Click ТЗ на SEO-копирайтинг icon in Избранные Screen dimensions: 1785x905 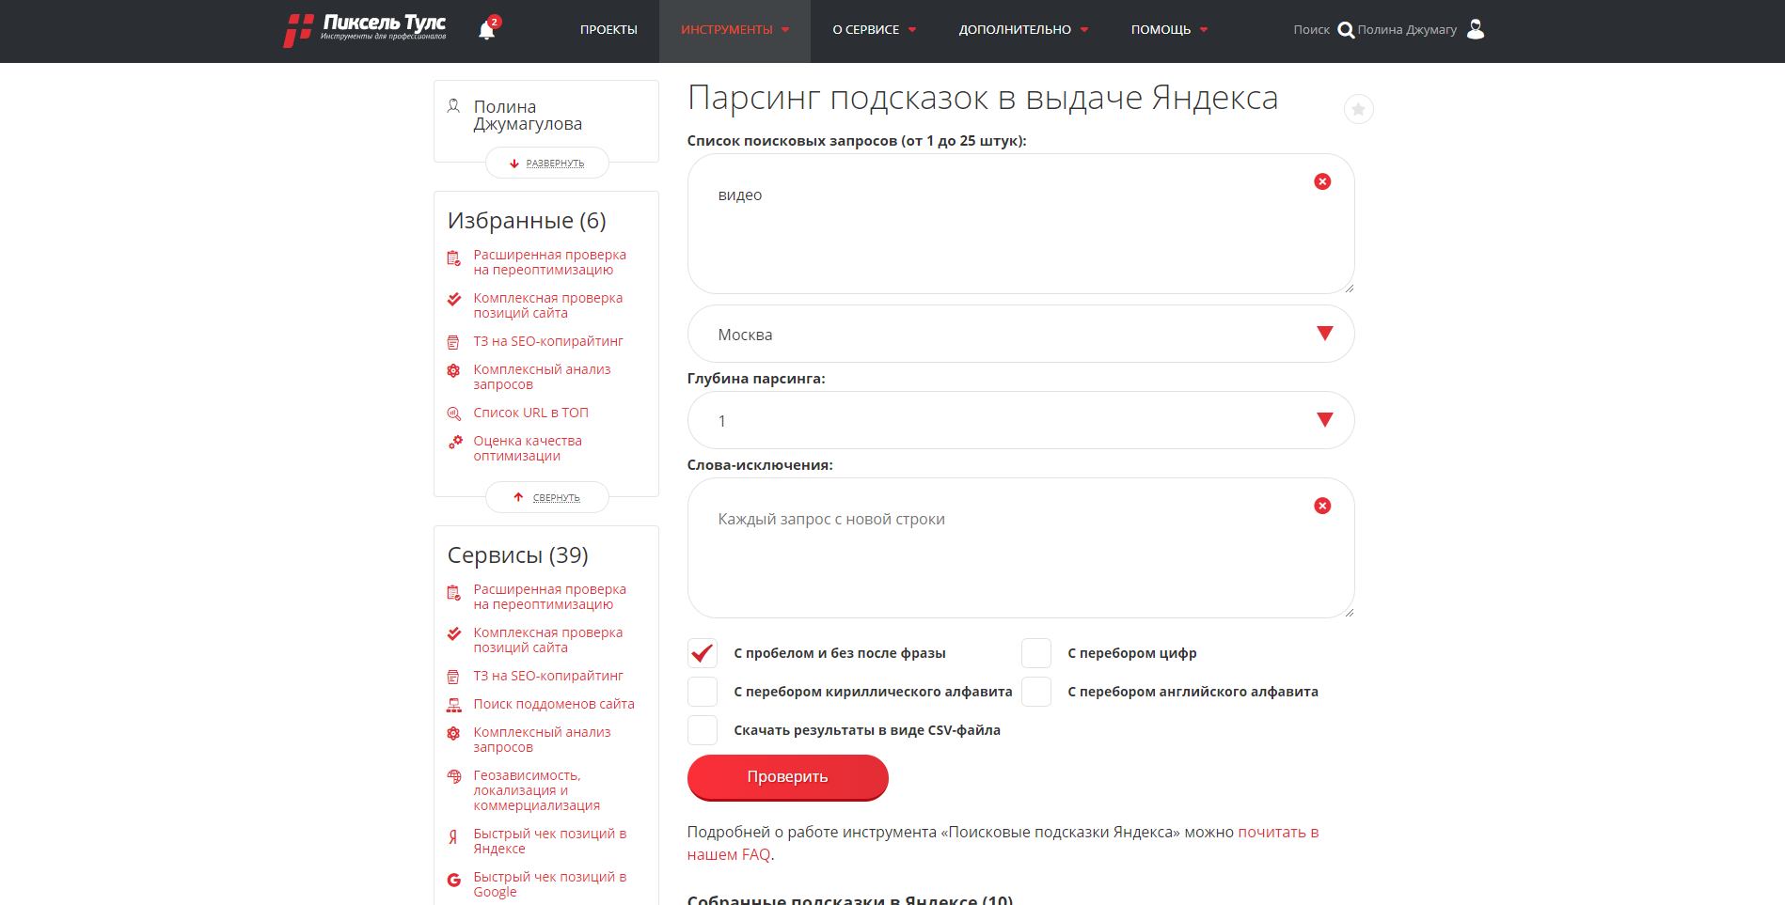(x=453, y=342)
